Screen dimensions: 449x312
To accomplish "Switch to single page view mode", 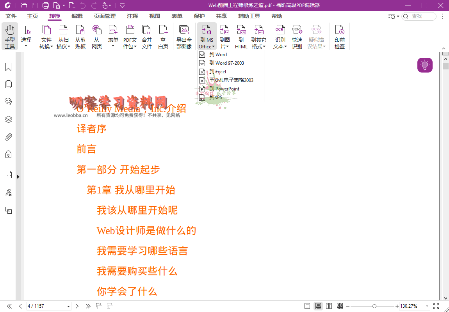I will (x=307, y=306).
